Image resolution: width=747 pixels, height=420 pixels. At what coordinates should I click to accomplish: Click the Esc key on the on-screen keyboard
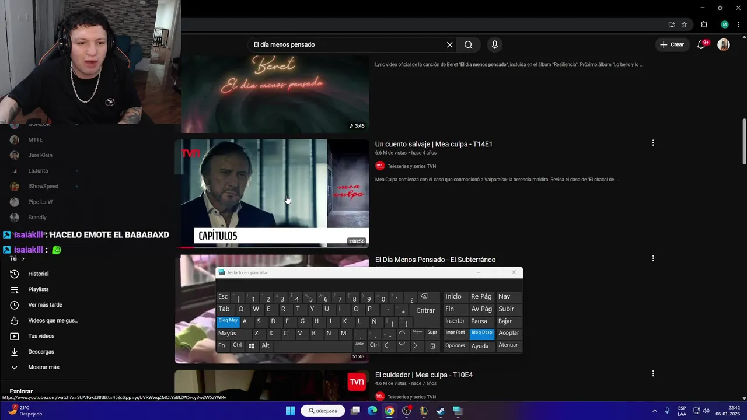(223, 296)
